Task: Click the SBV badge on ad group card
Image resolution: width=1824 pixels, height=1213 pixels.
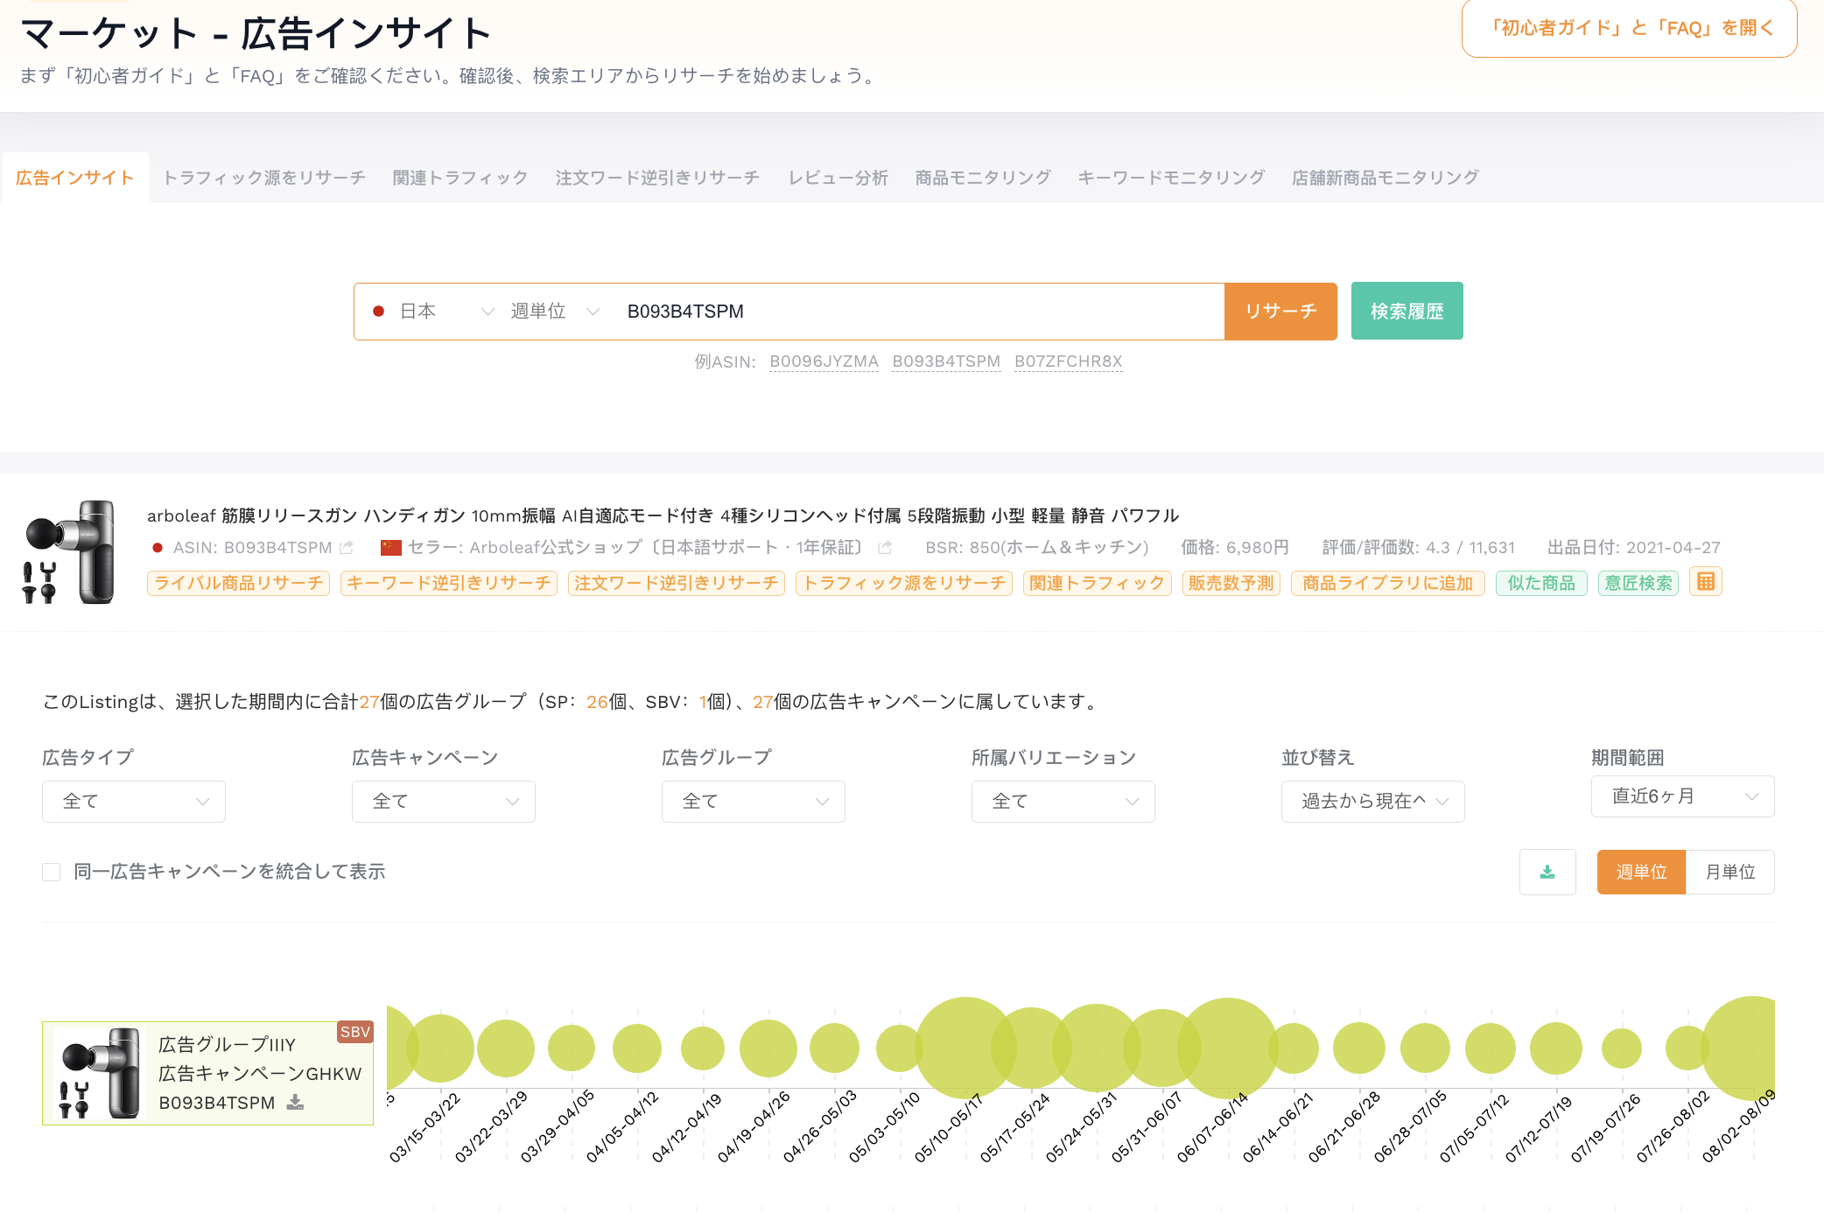Action: coord(355,1032)
